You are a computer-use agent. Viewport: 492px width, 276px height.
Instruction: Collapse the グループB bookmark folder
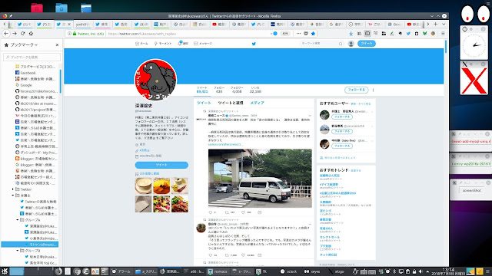pyautogui.click(x=18, y=251)
